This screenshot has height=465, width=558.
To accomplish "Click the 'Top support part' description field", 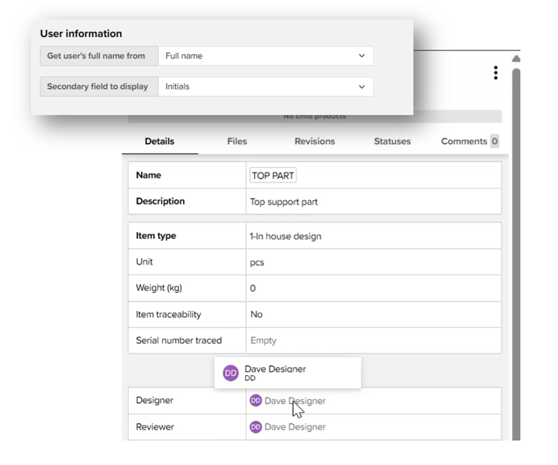I will pyautogui.click(x=284, y=202).
